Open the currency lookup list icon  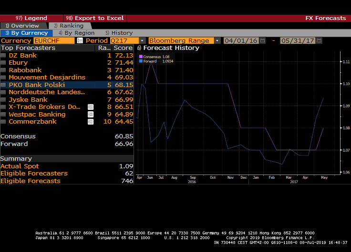[x=80, y=41]
